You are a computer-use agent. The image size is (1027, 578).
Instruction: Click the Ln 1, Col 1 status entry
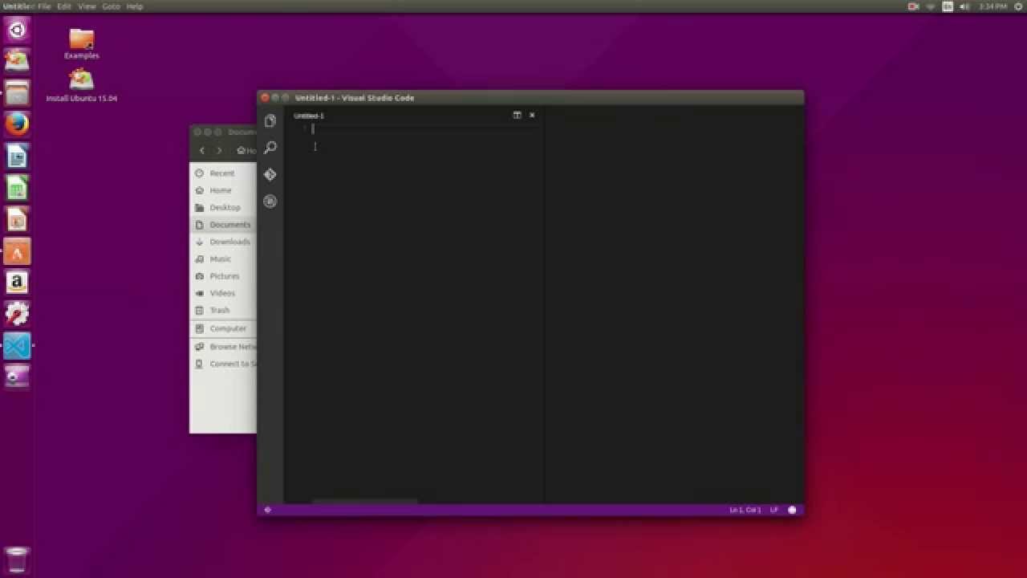click(x=745, y=510)
